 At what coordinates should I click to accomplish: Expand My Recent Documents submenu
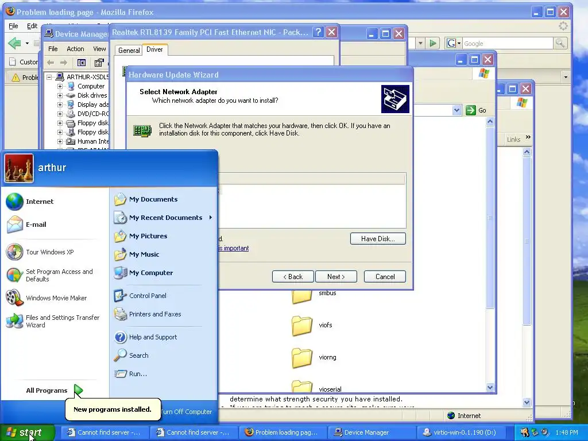point(163,218)
